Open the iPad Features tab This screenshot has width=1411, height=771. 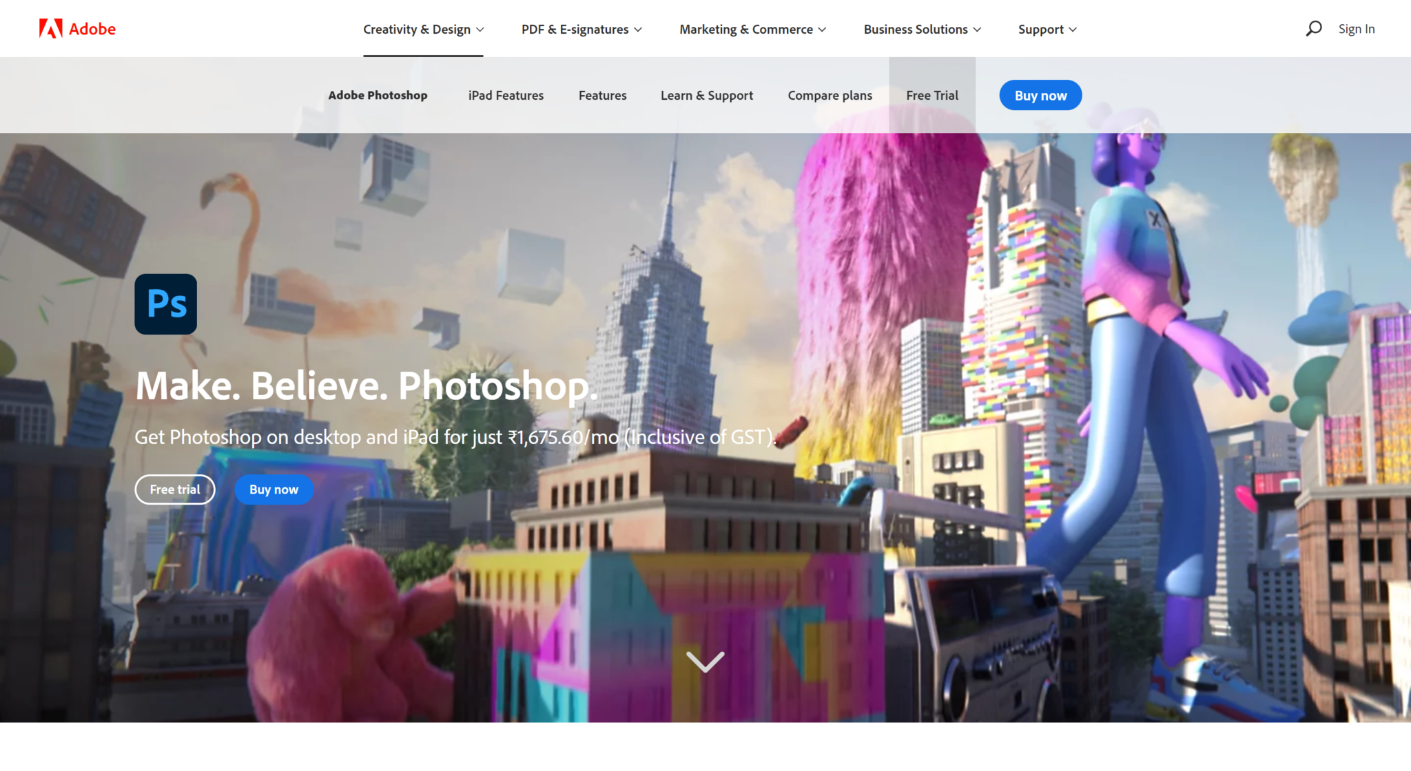pos(505,95)
